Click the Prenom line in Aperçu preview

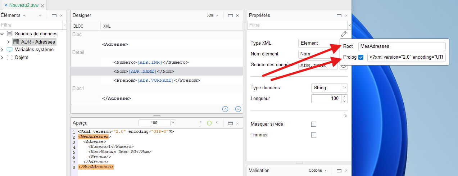pyautogui.click(x=100, y=157)
